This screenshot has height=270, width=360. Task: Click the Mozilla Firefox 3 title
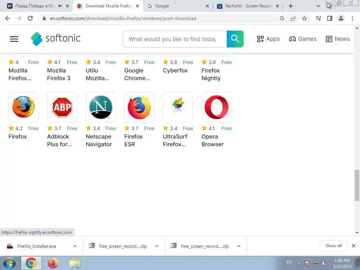point(59,74)
